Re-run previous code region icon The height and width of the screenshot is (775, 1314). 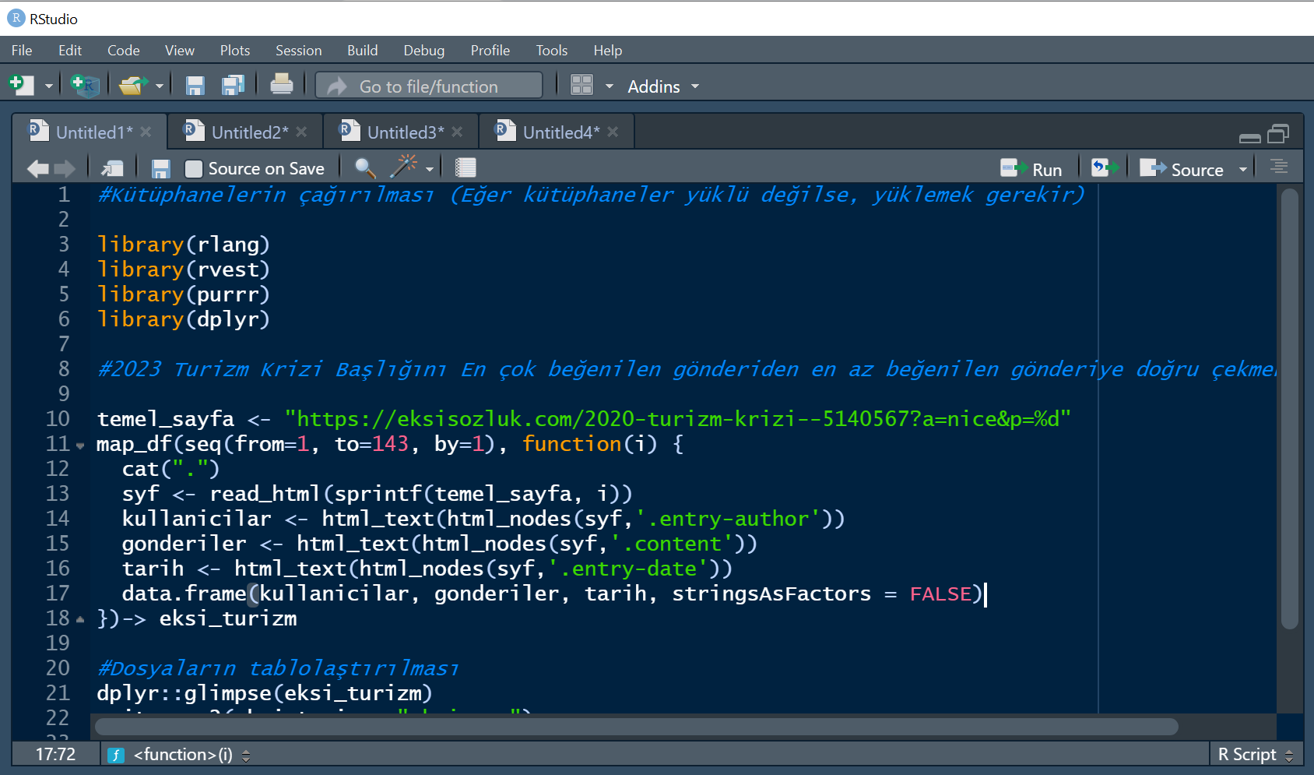pyautogui.click(x=1104, y=168)
